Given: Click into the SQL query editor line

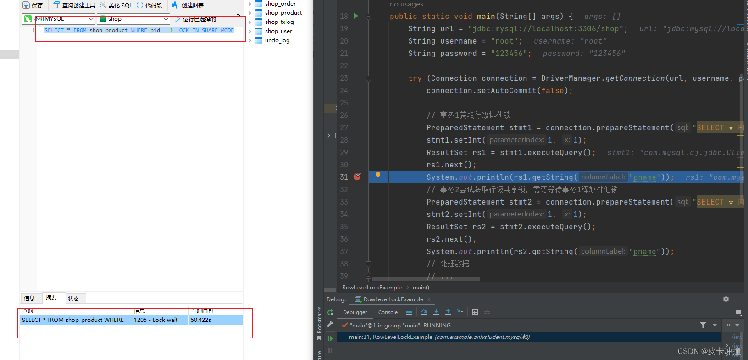Looking at the screenshot, I should 139,30.
